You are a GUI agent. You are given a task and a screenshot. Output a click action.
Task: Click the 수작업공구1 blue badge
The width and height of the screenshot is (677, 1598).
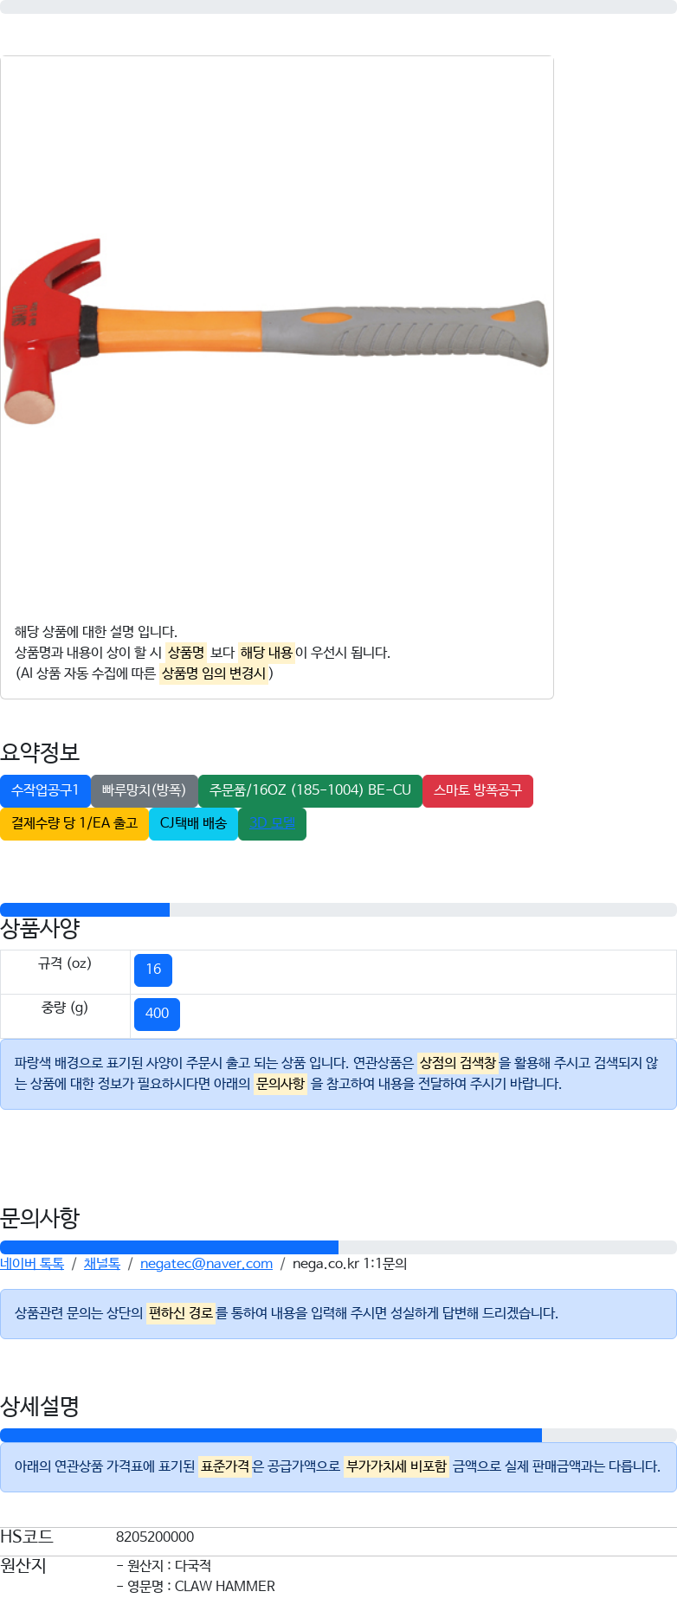(45, 790)
